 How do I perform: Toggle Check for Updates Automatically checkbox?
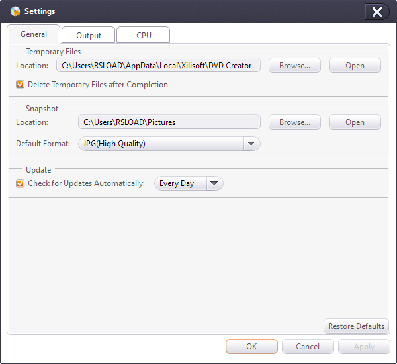21,183
